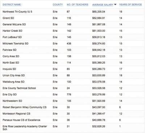Click the salary value $62,684.91
The width and height of the screenshot is (145, 133).
tap(99, 18)
